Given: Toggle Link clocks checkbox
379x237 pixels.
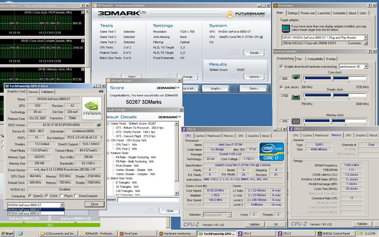Looking at the screenshot, I should 281,87.
